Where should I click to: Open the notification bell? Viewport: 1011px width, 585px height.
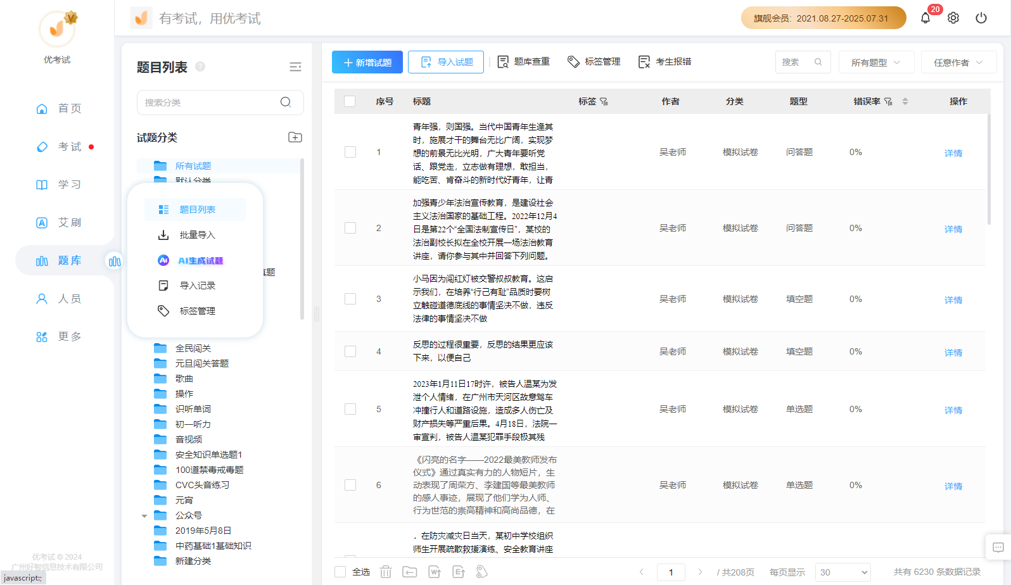(925, 18)
